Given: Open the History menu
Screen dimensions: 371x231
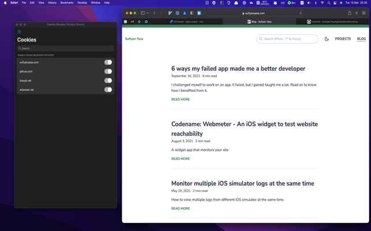Looking at the screenshot, I should [53, 3].
